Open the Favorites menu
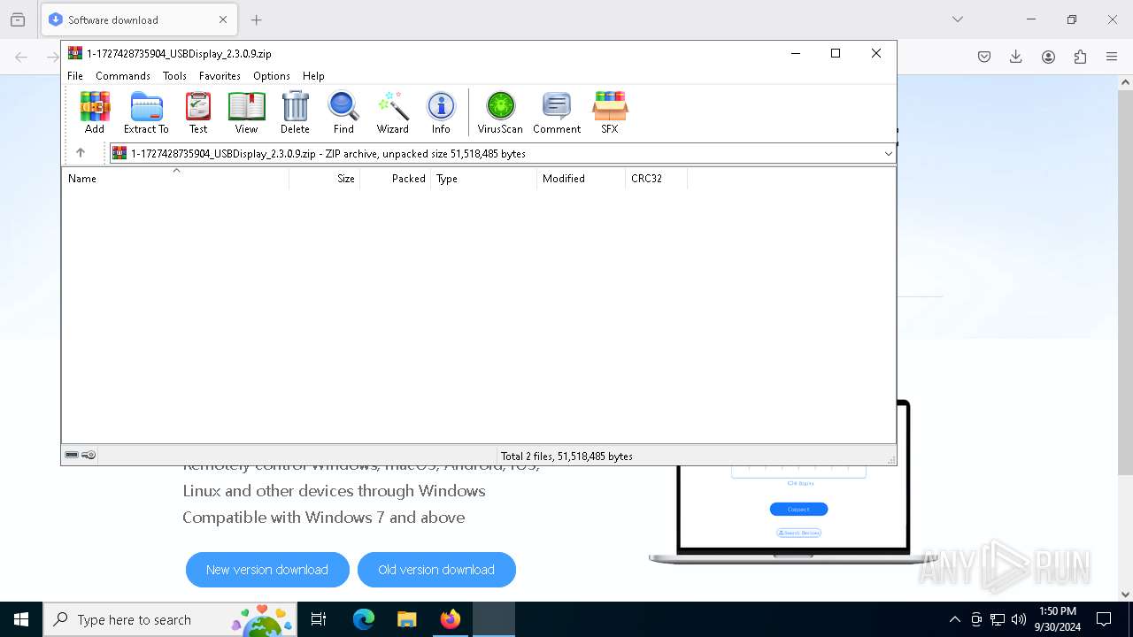The width and height of the screenshot is (1133, 637). pyautogui.click(x=220, y=76)
